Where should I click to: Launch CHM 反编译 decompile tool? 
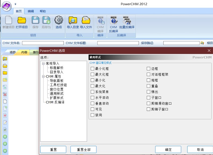coord(113,21)
